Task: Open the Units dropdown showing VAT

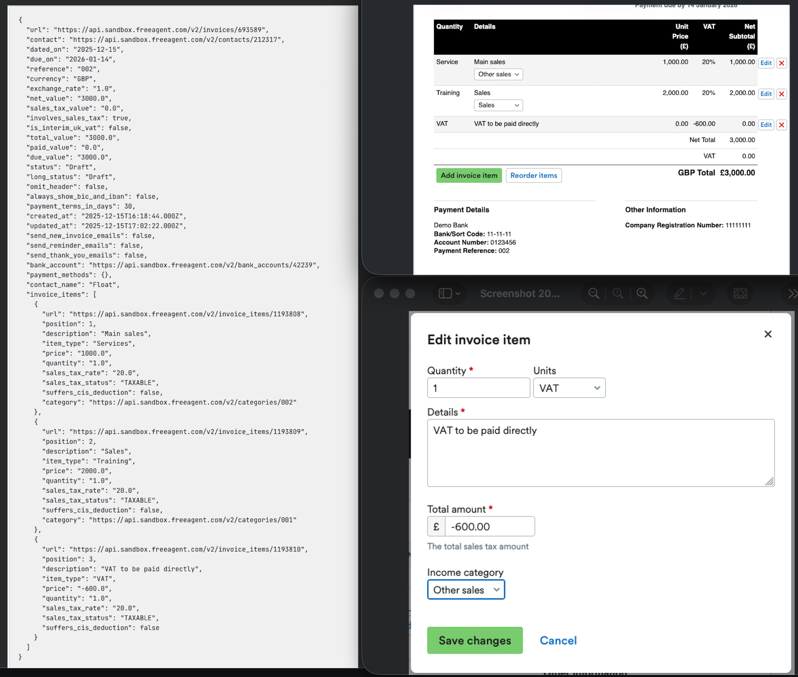Action: coord(569,388)
